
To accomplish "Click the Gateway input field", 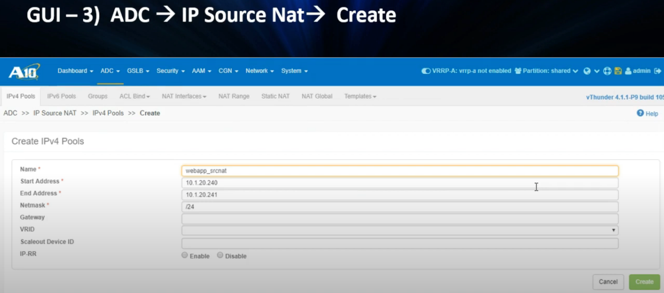I will click(400, 219).
